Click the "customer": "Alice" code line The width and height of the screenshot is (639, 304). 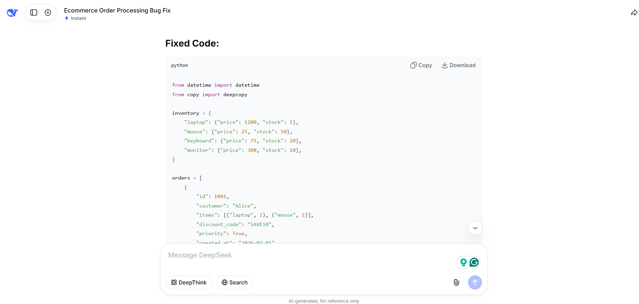(x=226, y=206)
